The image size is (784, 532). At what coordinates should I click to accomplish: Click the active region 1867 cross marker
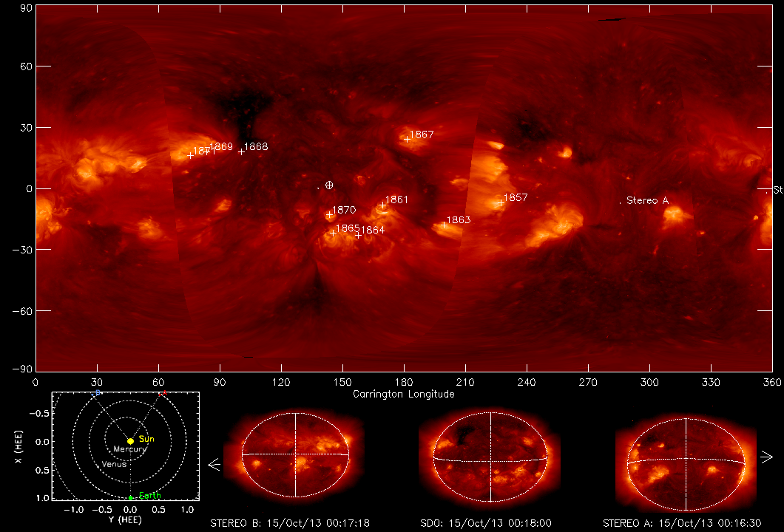coord(407,139)
